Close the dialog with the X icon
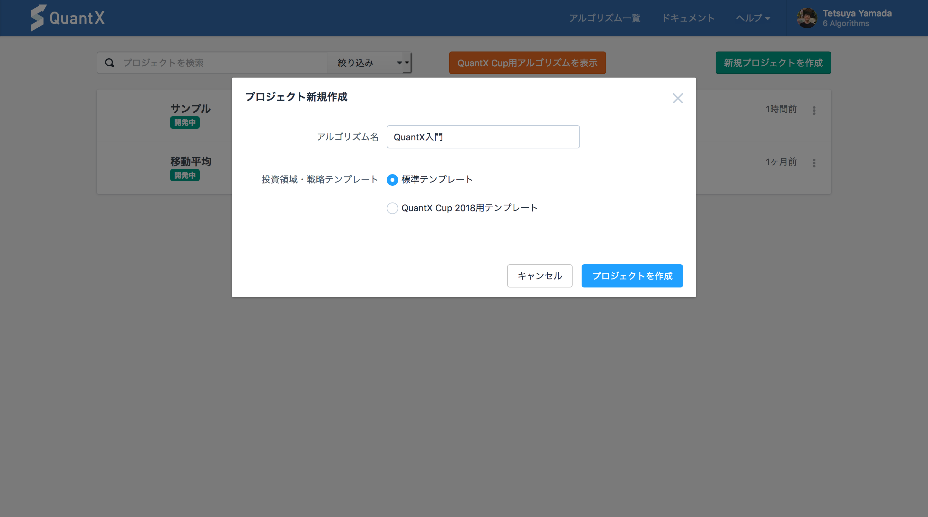 (x=677, y=98)
